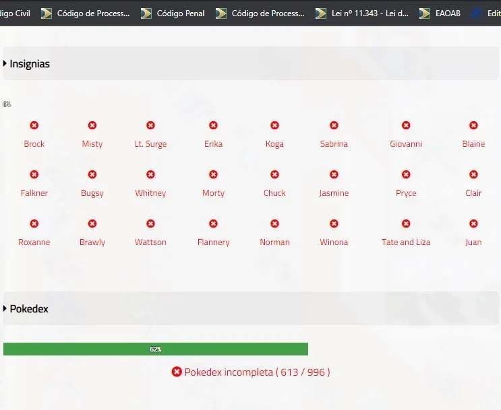
Task: Click the red X icon above Flannery
Action: 214,224
